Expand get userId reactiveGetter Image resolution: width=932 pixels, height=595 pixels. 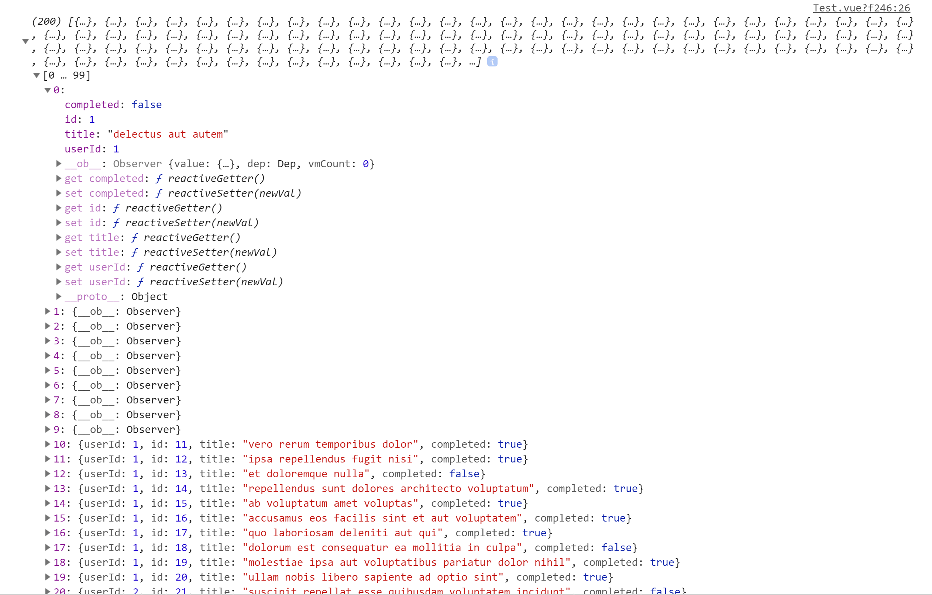(x=58, y=267)
